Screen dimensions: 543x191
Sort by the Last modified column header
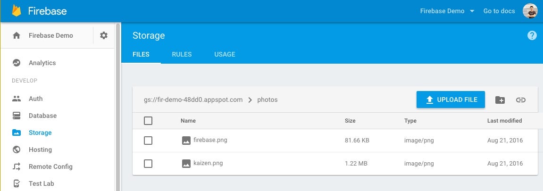(505, 121)
